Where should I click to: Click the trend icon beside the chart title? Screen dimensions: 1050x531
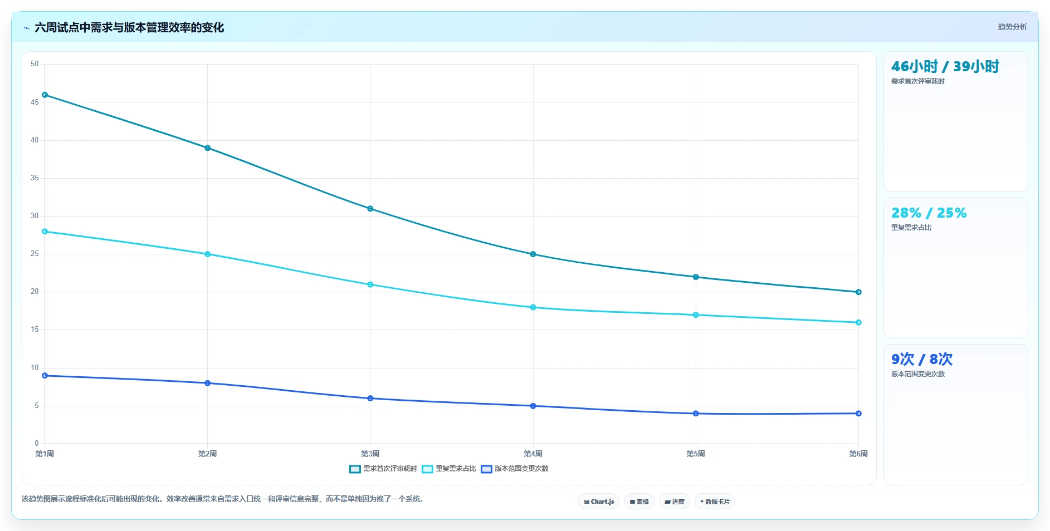[26, 28]
